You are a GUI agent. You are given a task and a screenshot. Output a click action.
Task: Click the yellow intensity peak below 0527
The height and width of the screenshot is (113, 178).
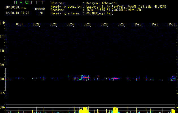pos(115,110)
